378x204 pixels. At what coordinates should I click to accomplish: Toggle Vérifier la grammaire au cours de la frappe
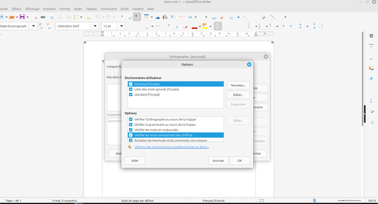[x=131, y=124]
